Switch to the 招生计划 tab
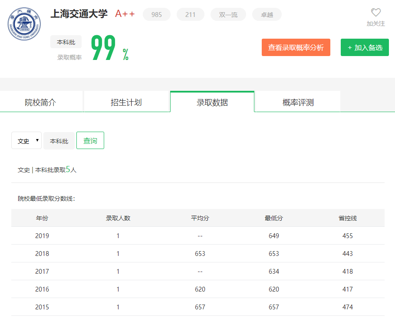The width and height of the screenshot is (395, 325). tap(126, 102)
